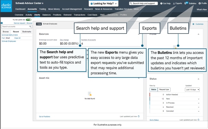Switch to the Positions sub-tab
The image size is (208, 129).
[57, 15]
